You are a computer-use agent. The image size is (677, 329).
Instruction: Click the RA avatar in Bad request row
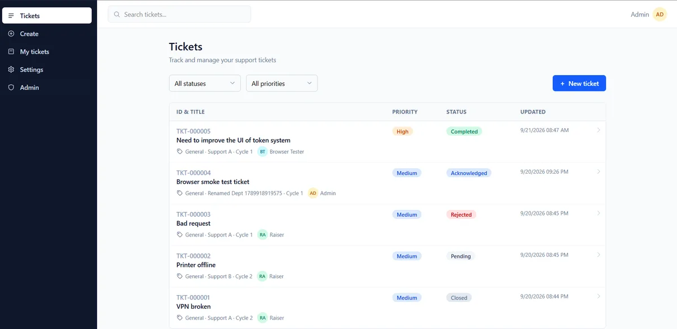tap(262, 235)
